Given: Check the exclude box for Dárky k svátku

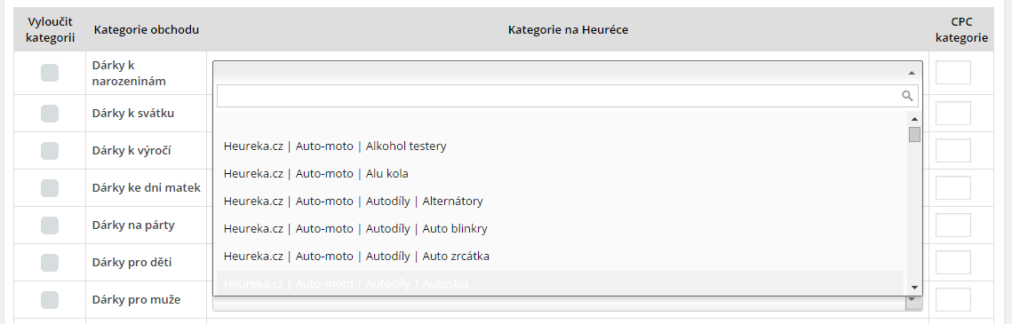Looking at the screenshot, I should pos(50,114).
